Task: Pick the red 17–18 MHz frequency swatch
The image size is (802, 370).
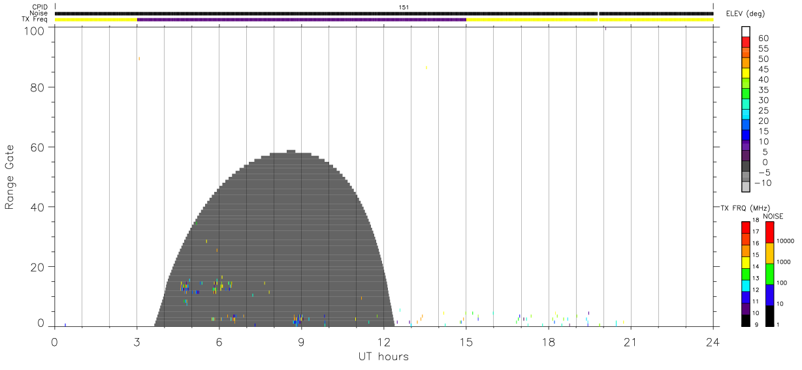Action: pyautogui.click(x=746, y=228)
